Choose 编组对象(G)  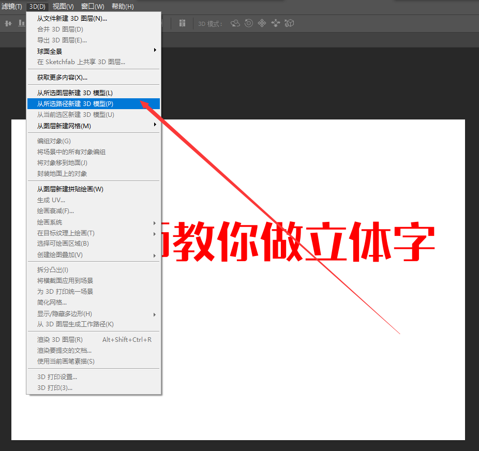click(94, 141)
